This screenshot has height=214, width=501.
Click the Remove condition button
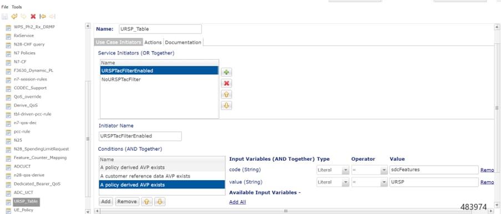tap(127, 202)
